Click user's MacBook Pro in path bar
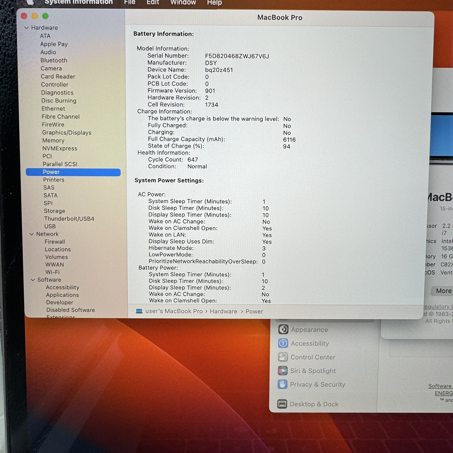Viewport: 453px width, 453px height. 174,311
